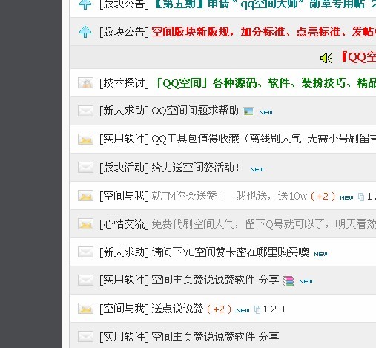Go to page 3 of 送点说说赞 thread

282,309
